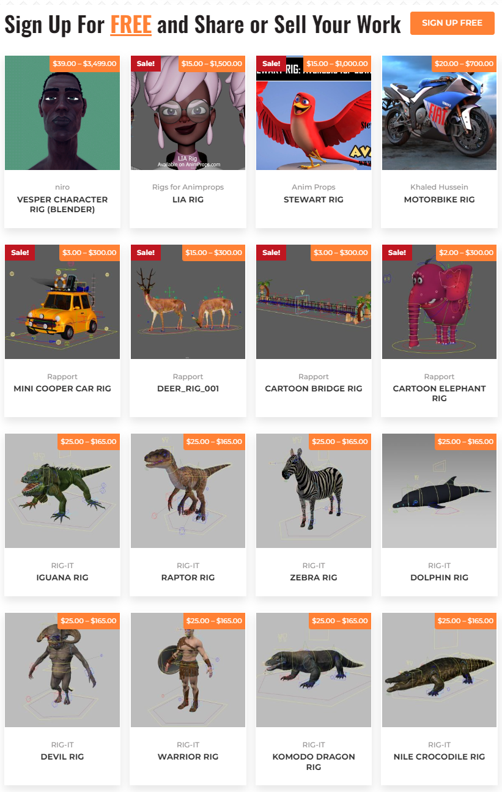
Task: Click the Stewart Rig bird thumbnail
Action: click(314, 113)
